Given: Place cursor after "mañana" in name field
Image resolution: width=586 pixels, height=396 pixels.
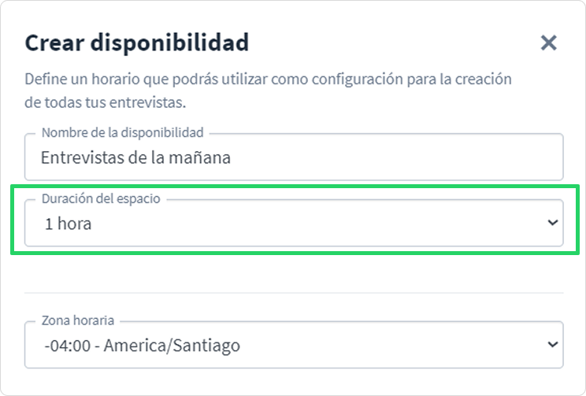Looking at the screenshot, I should (x=232, y=157).
